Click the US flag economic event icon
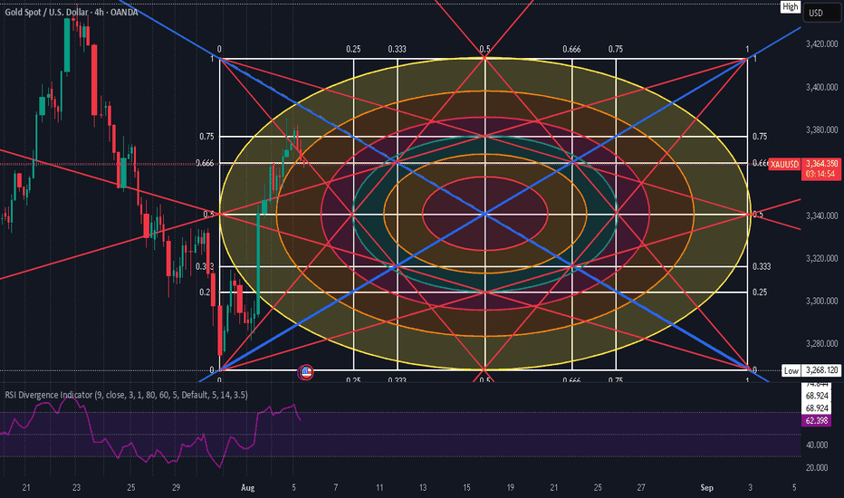844x498 pixels. (306, 371)
